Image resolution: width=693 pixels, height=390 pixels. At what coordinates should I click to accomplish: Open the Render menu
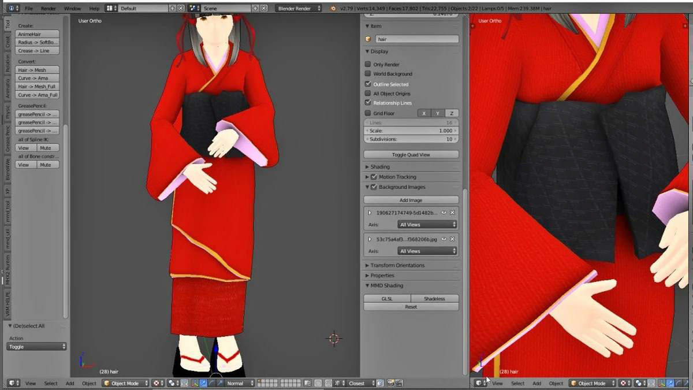(x=49, y=9)
